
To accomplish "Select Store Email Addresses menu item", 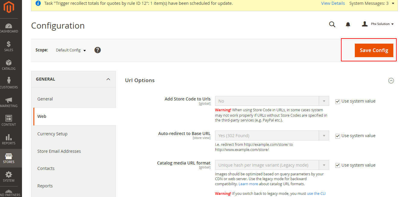I will click(59, 151).
